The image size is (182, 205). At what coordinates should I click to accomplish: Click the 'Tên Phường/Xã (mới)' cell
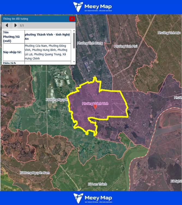13,36
